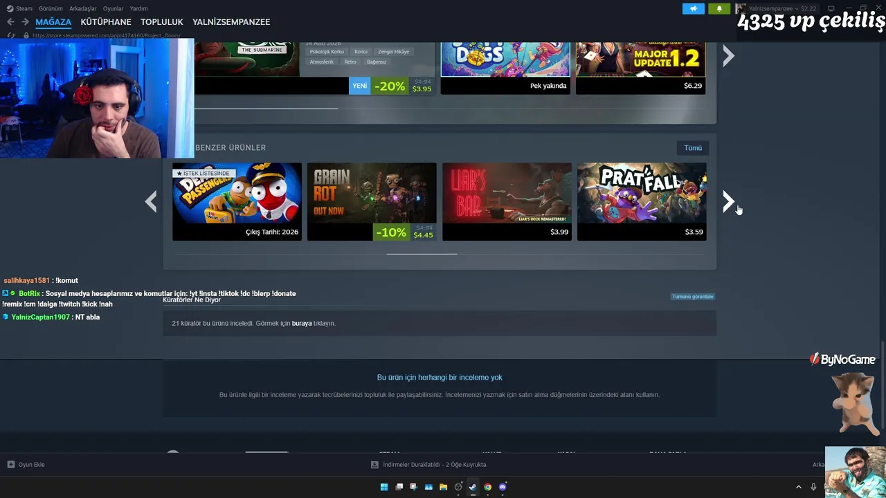Open File Explorer from the taskbar
This screenshot has width=886, height=498.
coord(443,487)
